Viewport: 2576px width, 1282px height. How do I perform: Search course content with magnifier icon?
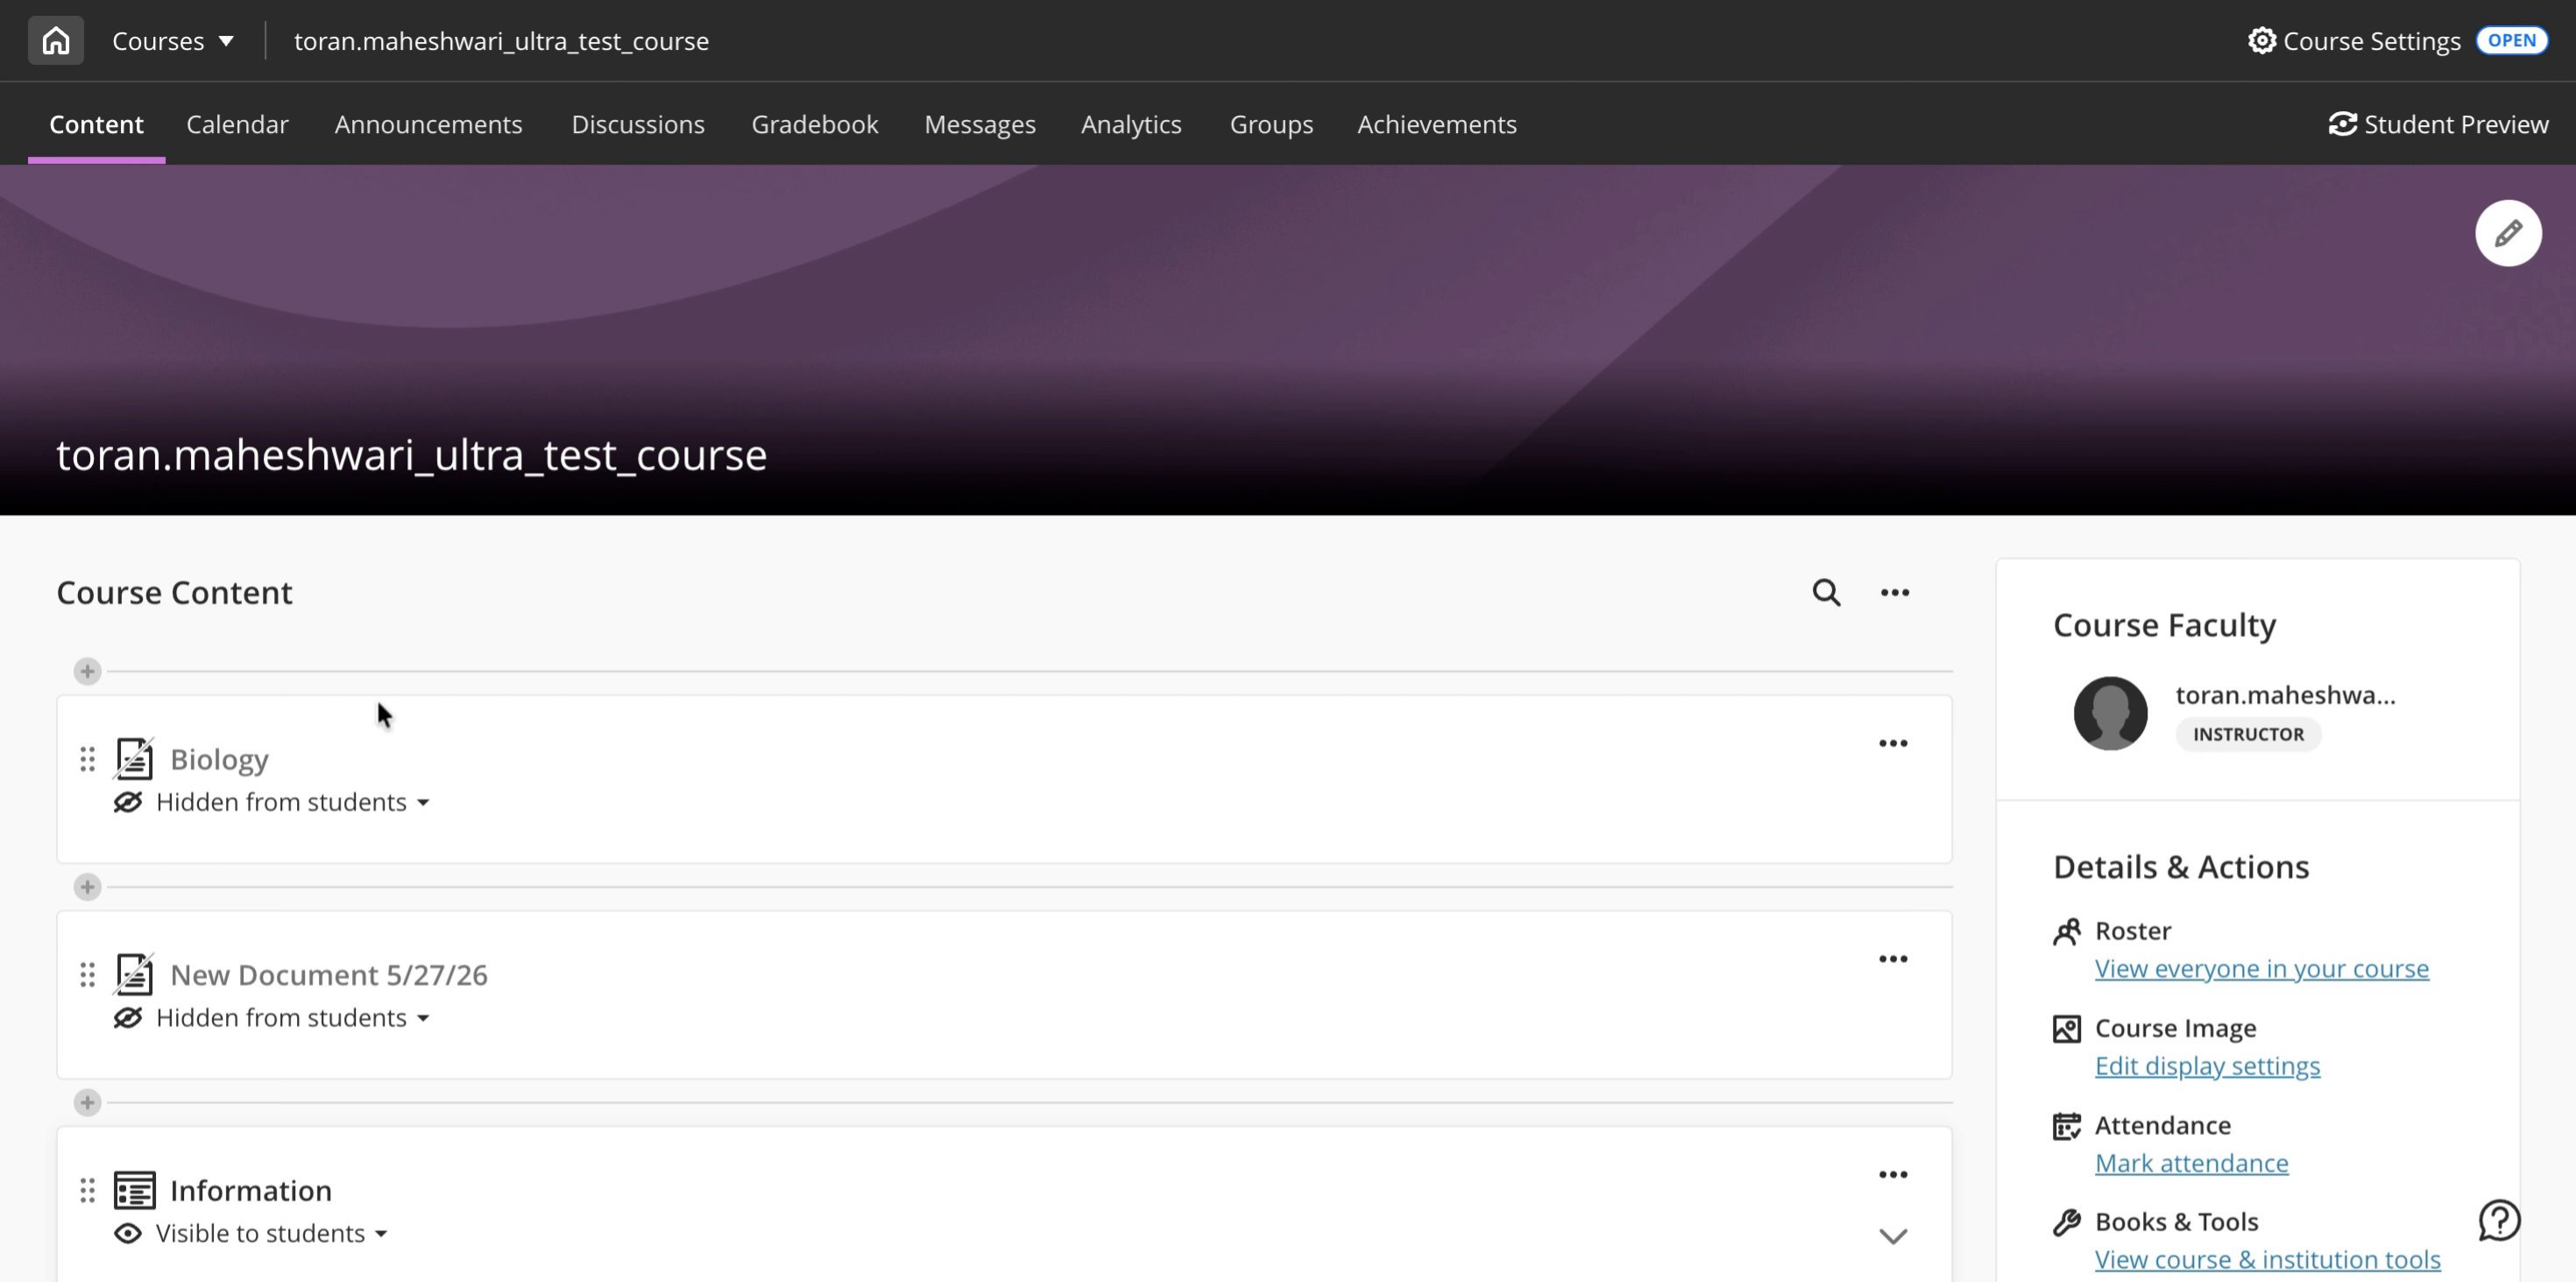[x=1826, y=593]
